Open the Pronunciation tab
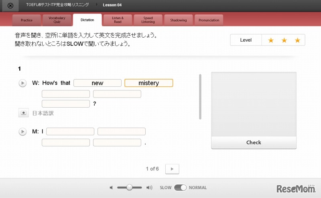 (x=209, y=20)
